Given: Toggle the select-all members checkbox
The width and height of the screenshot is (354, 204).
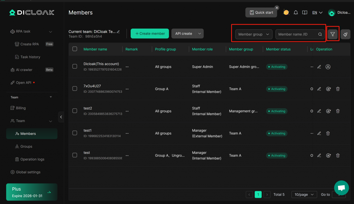Looking at the screenshot, I should 75,49.
